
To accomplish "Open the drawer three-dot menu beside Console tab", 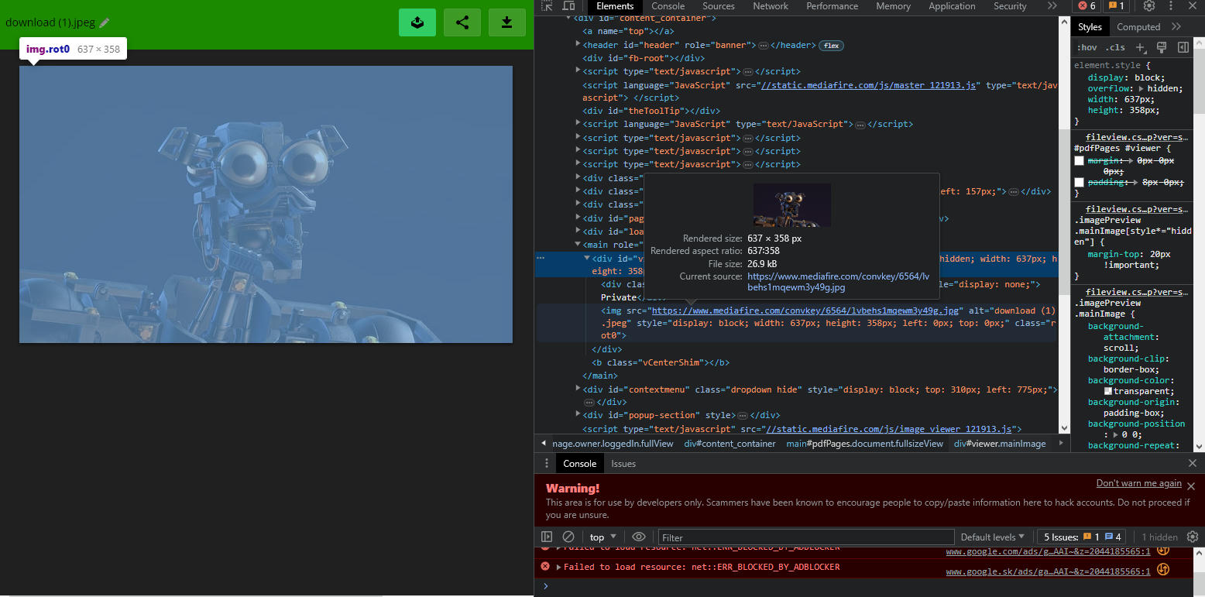I will coord(547,463).
